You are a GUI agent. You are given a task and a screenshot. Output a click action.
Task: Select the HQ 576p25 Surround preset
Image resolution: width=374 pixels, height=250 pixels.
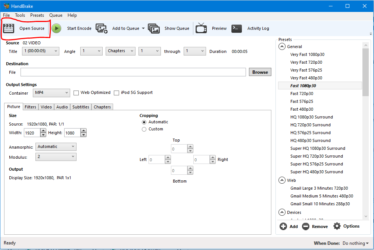pyautogui.click(x=310, y=133)
